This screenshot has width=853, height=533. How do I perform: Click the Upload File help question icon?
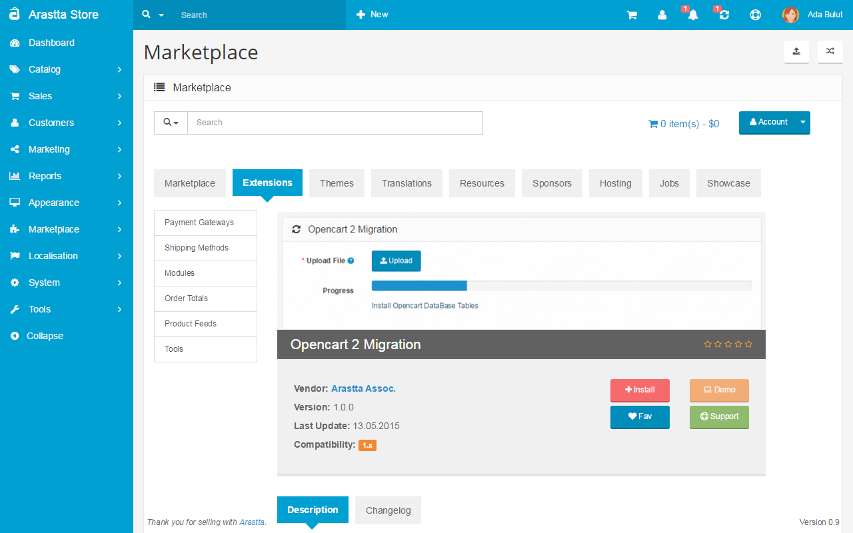coord(351,261)
